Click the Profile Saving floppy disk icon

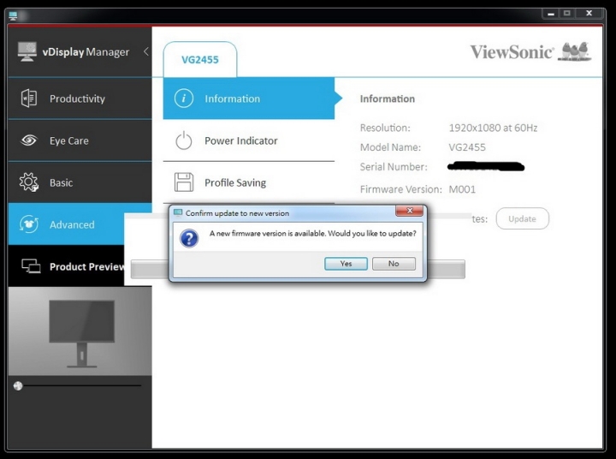183,182
